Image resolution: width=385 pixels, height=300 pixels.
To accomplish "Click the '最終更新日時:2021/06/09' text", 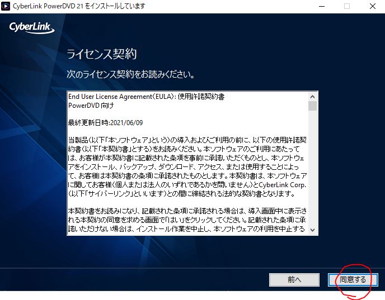I will [x=105, y=122].
